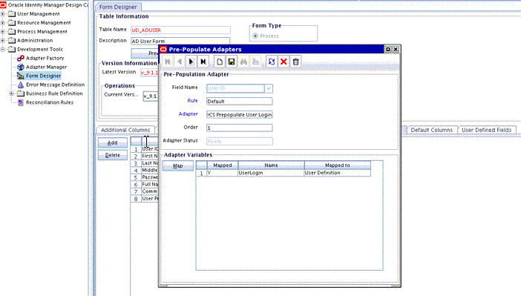
Task: Open the Current Version combo box
Action: (151, 96)
